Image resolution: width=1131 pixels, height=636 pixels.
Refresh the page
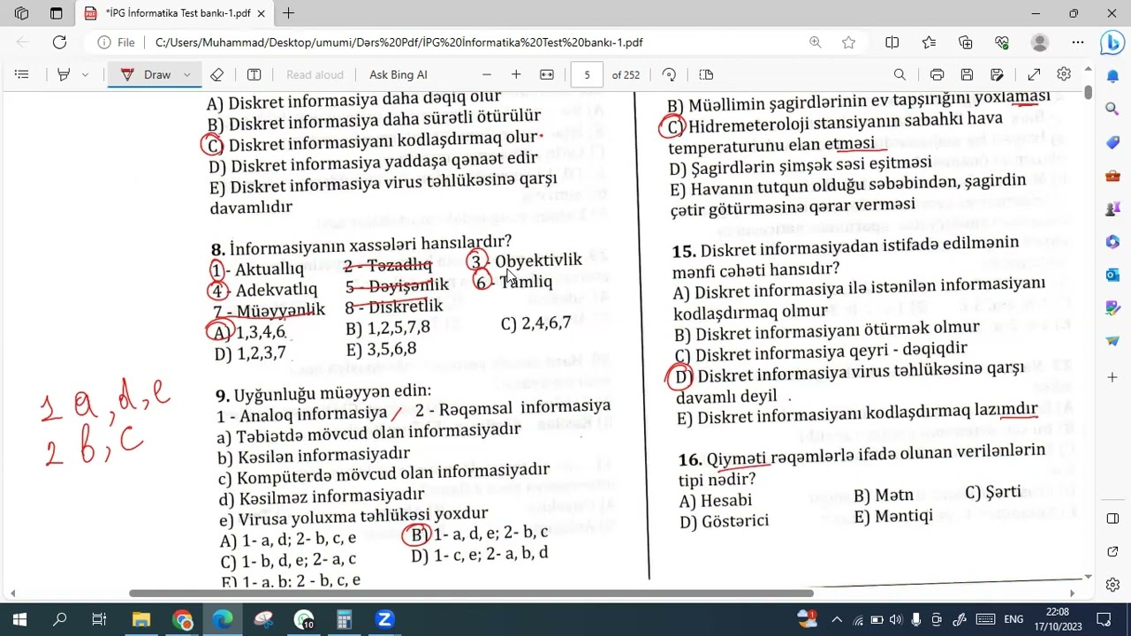click(59, 42)
